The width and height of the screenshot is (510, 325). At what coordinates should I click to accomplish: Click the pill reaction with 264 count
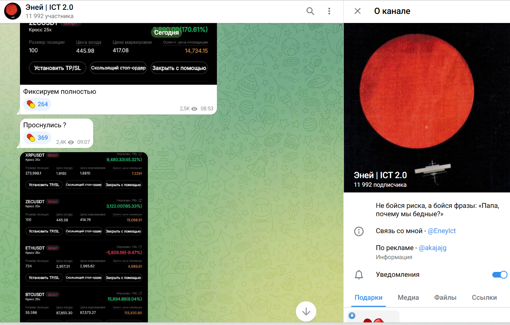[37, 104]
